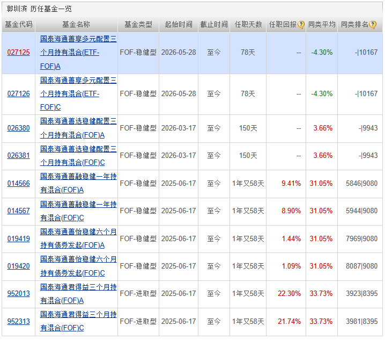Open 国泰海通君得益三个月持有混合(FOF)C fund
The image size is (385, 340).
tap(78, 321)
